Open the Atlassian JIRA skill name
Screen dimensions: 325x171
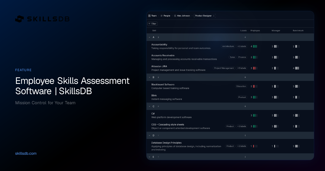(x=159, y=66)
